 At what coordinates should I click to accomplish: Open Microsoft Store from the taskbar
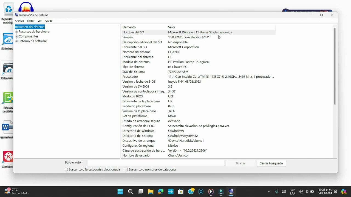(181, 192)
